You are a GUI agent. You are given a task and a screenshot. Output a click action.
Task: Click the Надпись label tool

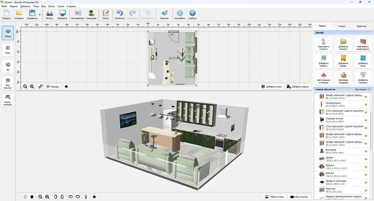164,14
